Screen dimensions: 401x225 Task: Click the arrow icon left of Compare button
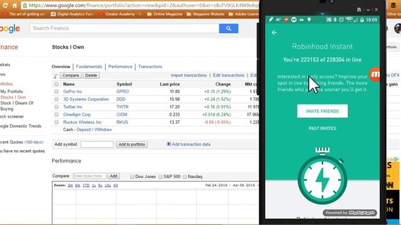[x=56, y=76]
